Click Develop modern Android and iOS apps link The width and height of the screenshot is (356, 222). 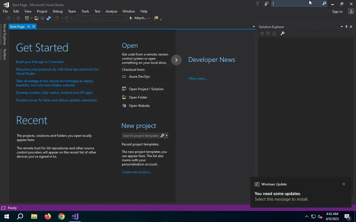[54, 93]
